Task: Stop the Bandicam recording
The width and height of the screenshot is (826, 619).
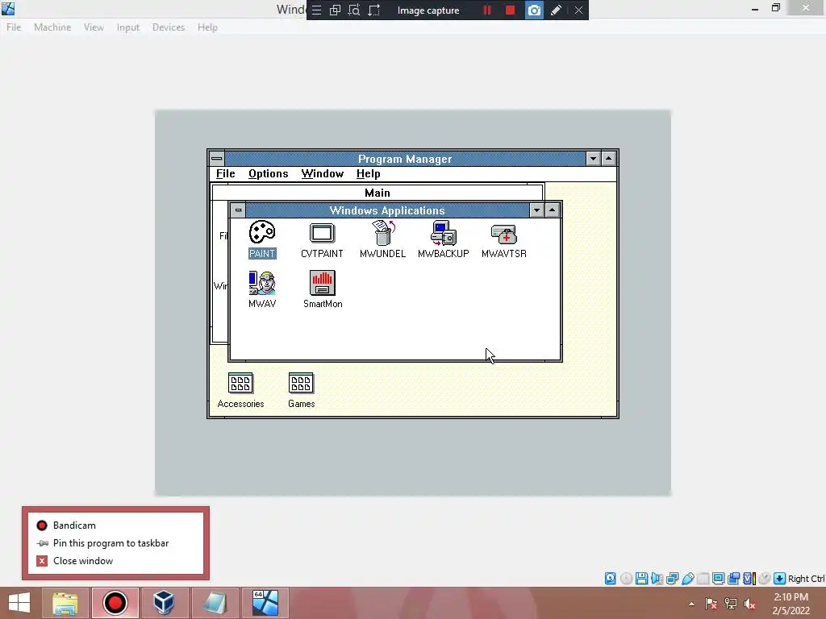Action: (x=510, y=10)
